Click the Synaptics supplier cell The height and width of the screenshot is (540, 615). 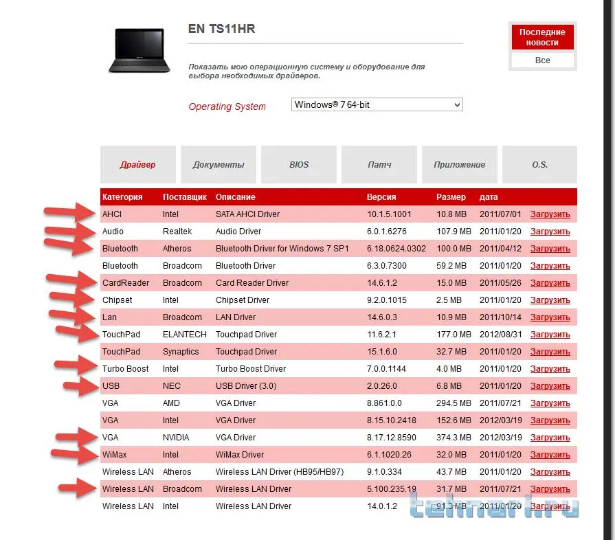181,352
